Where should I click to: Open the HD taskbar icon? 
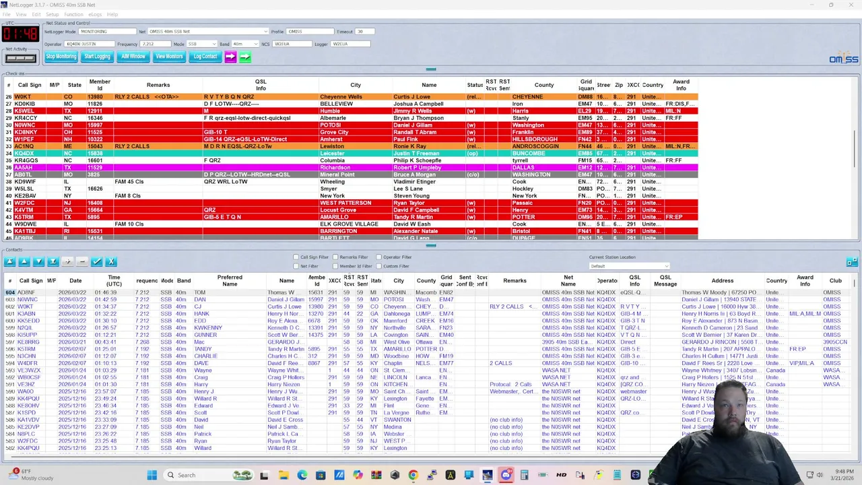[561, 475]
